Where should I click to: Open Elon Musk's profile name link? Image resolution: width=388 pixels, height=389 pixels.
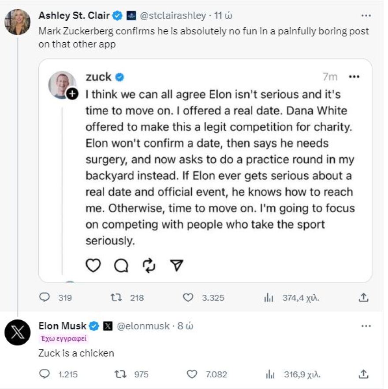coord(63,326)
